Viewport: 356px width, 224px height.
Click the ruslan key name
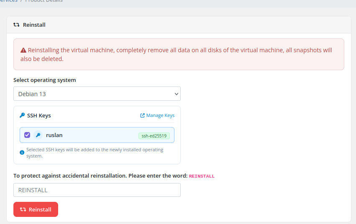[x=54, y=135]
